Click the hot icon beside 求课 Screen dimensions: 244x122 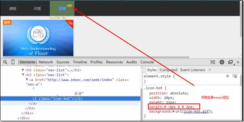[69, 6]
